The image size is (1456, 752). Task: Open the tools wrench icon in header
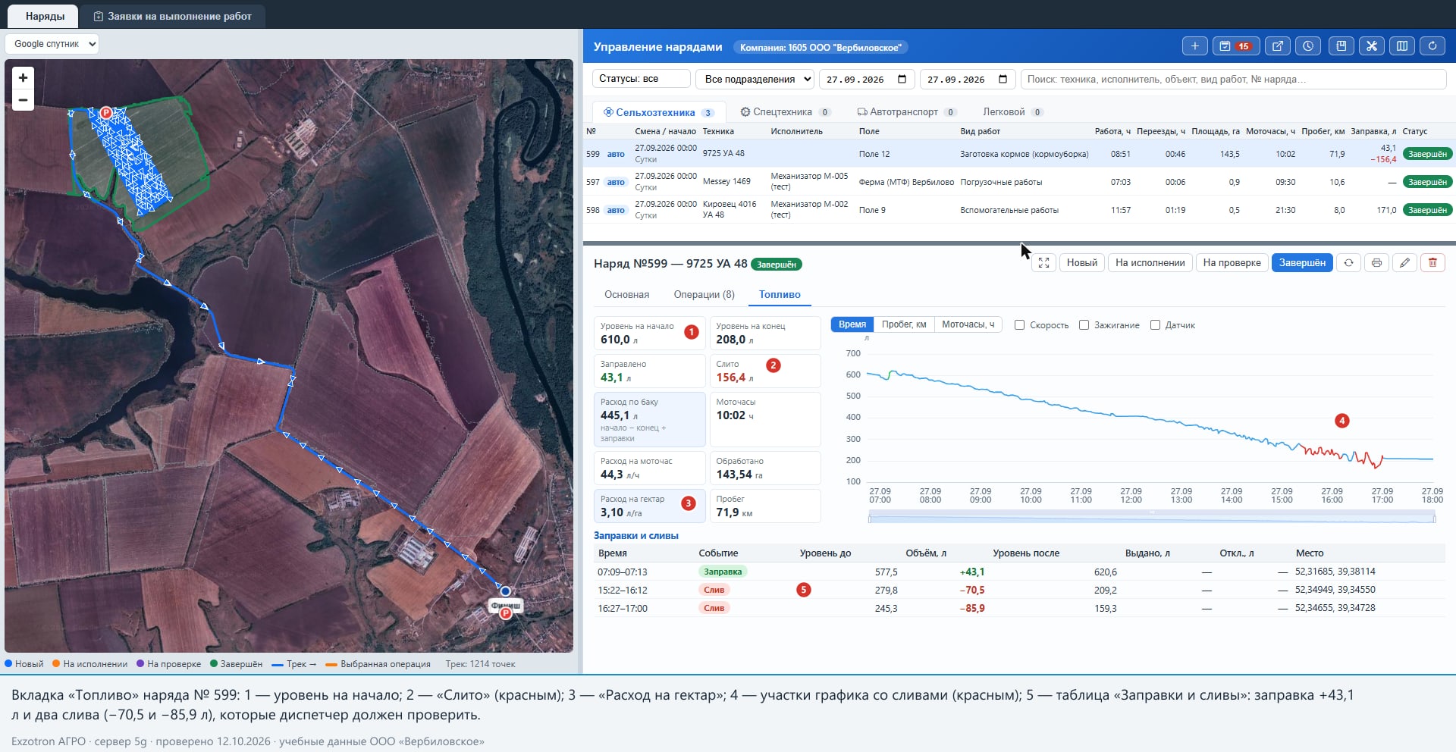pos(1371,46)
